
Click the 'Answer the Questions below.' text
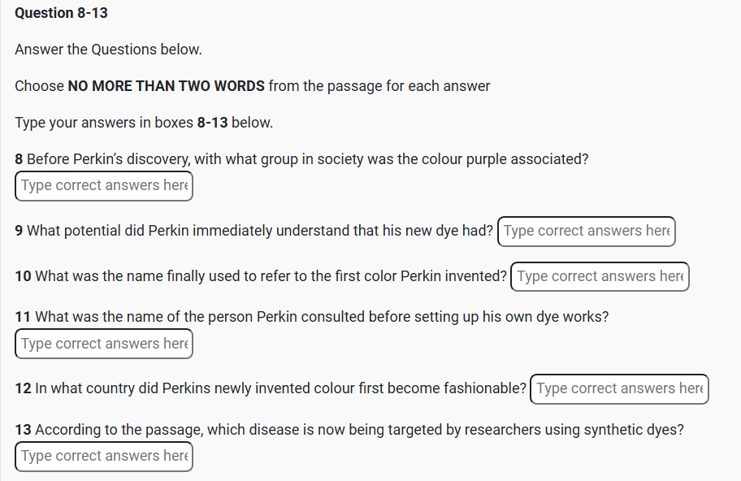point(108,50)
